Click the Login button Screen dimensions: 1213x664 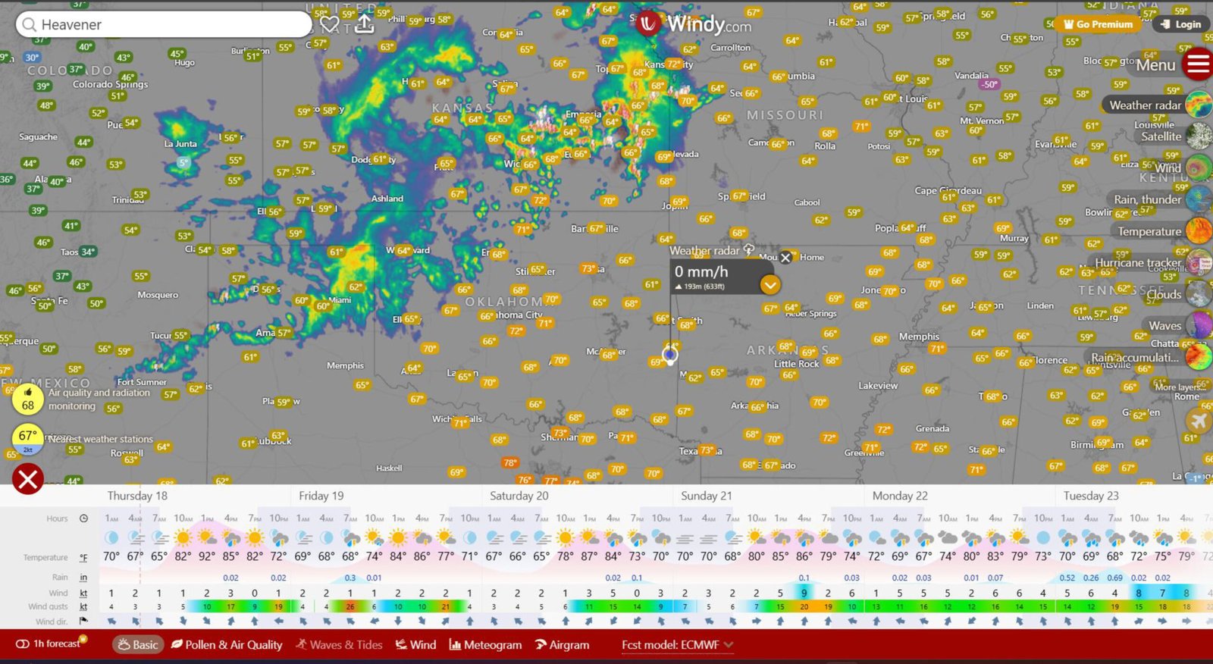[x=1180, y=24]
